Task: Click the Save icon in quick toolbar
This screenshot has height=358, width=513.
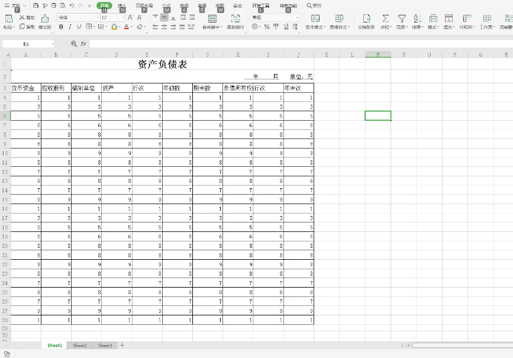Action: 36,5
